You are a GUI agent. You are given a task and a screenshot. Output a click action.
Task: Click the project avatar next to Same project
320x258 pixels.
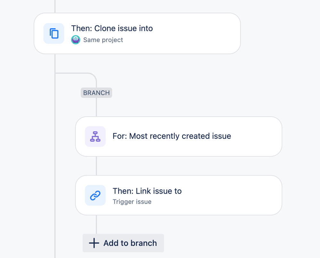tap(75, 40)
